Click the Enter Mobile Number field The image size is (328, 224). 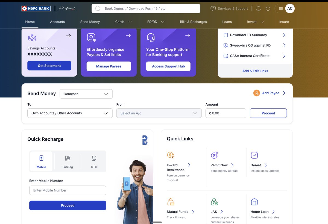[x=68, y=190]
